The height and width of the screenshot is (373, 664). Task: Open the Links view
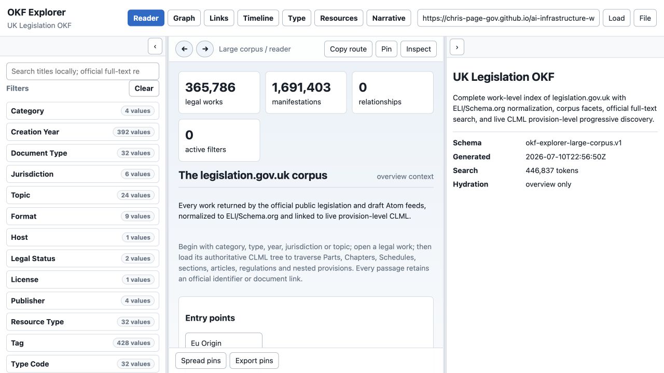[219, 18]
